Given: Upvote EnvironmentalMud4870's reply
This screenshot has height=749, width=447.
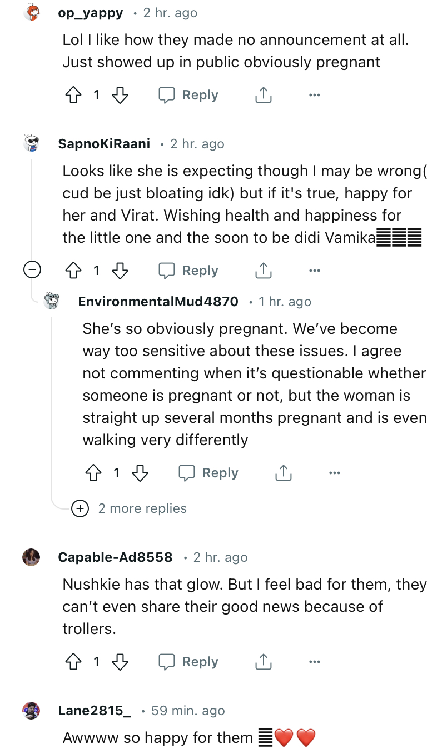Looking at the screenshot, I should pyautogui.click(x=93, y=473).
